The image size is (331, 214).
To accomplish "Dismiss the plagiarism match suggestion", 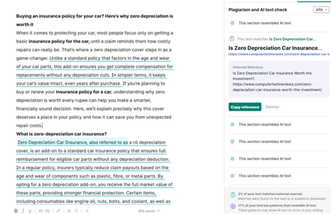I will [272, 107].
